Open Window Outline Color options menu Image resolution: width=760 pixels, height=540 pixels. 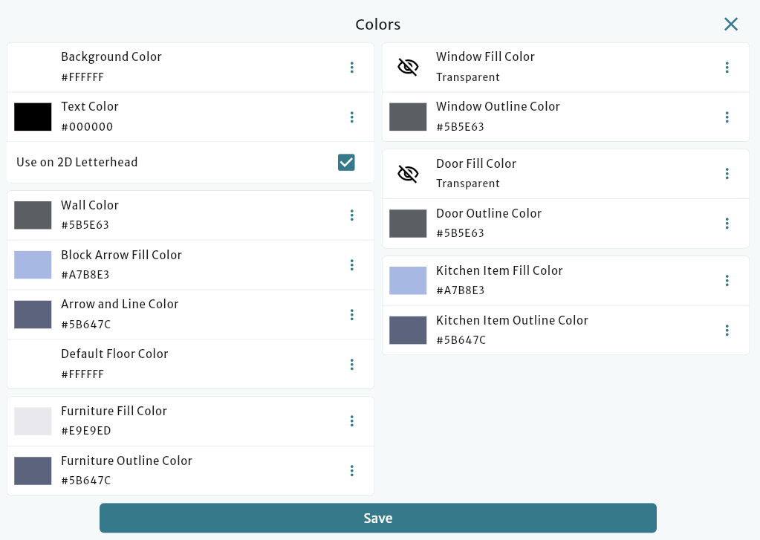[727, 117]
